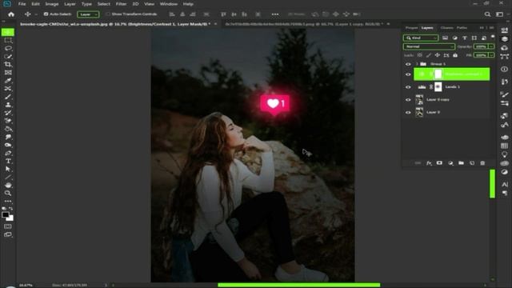
Task: Enable the Auto-Select checkbox
Action: (x=46, y=14)
